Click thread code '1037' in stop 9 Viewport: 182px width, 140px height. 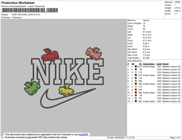pos(159,90)
